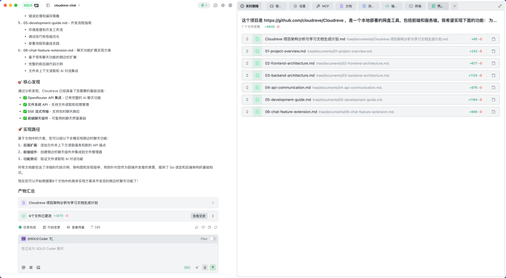Click the 核心发现 heading
This screenshot has height=278, width=506.
32,82
